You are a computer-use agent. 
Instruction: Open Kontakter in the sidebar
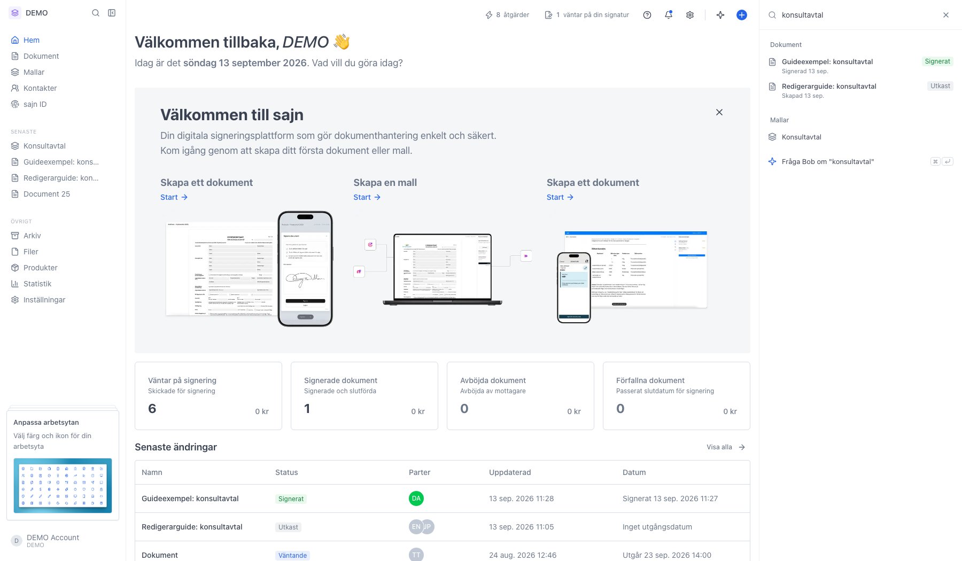[63, 88]
